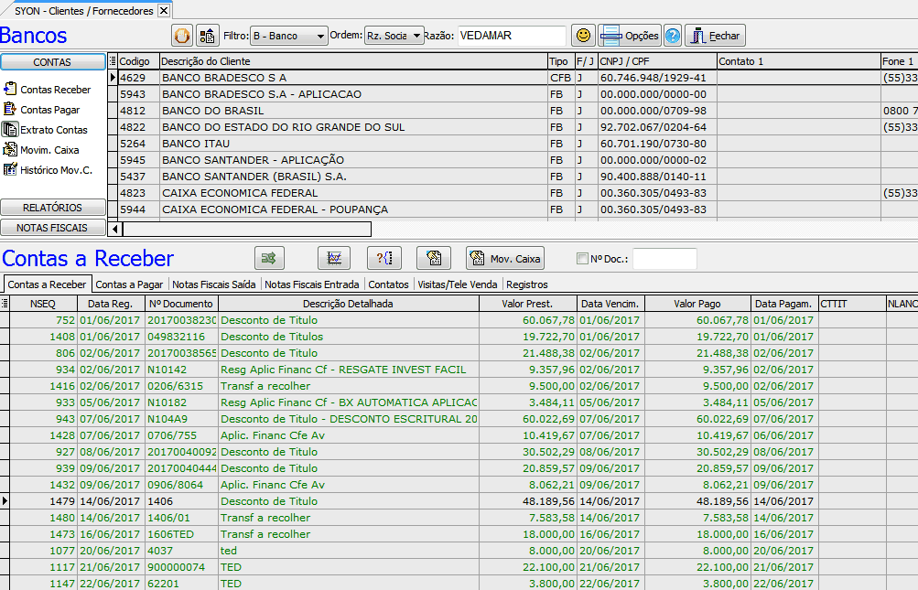
Task: Click the green arrow transfer icon
Action: click(x=271, y=258)
